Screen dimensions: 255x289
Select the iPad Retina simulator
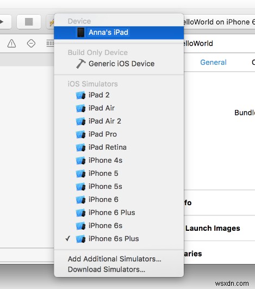[119, 147]
